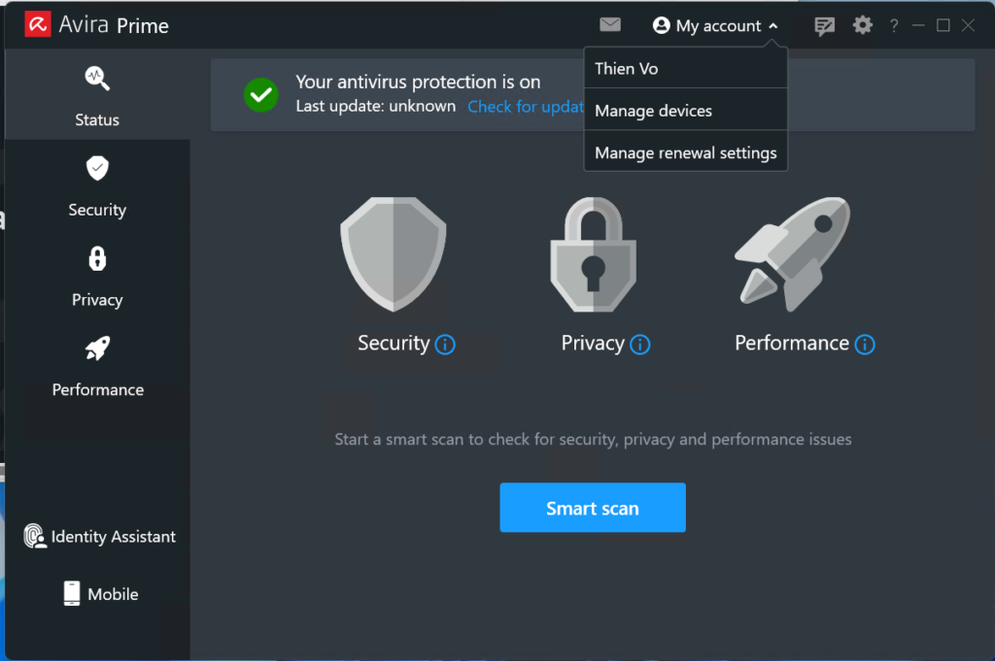Image resolution: width=995 pixels, height=661 pixels.
Task: Show info for Performance category
Action: 865,345
